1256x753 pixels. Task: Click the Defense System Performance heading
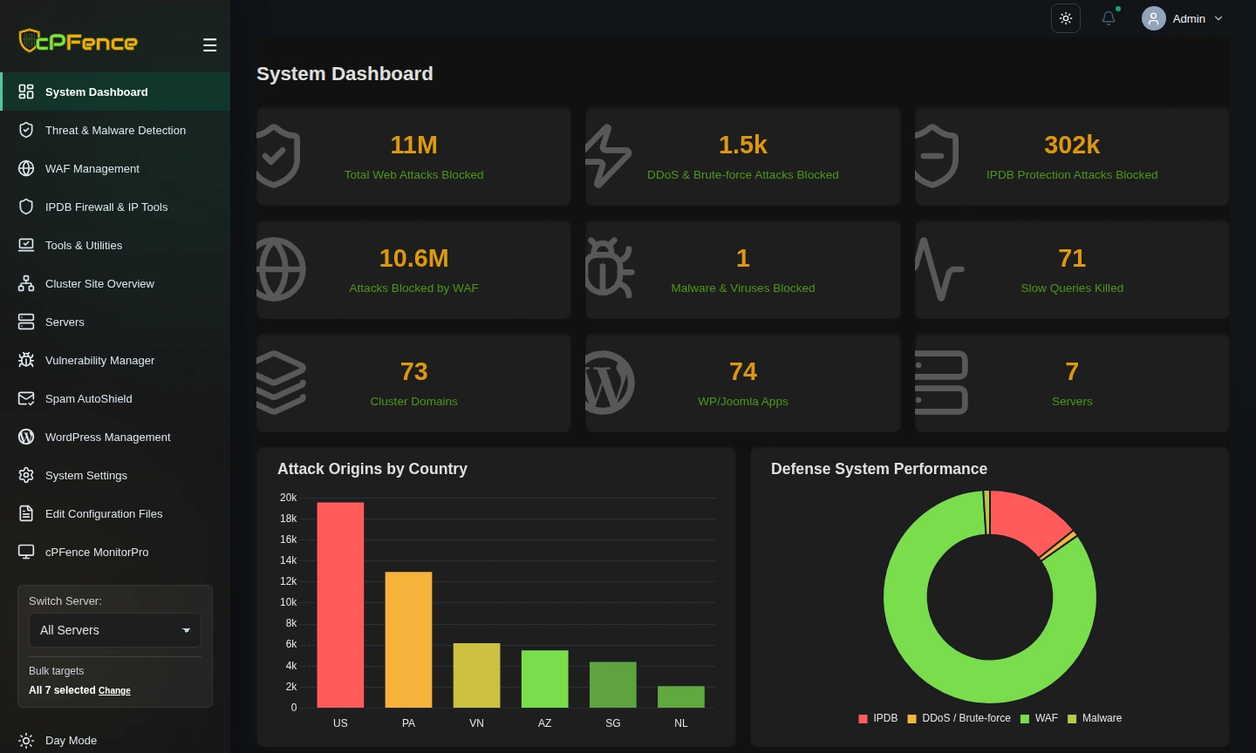[x=879, y=469]
